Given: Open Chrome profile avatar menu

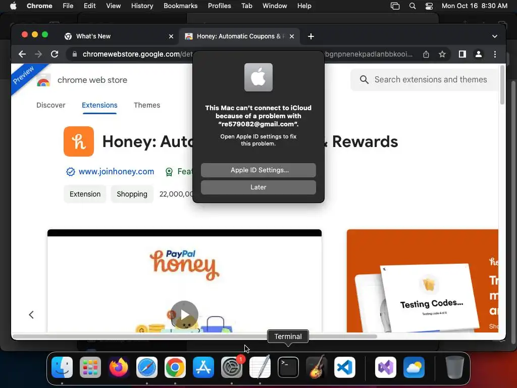Looking at the screenshot, I should [479, 54].
